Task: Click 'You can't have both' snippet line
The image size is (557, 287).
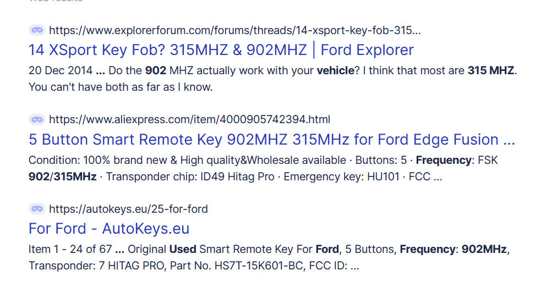Action: 121,87
